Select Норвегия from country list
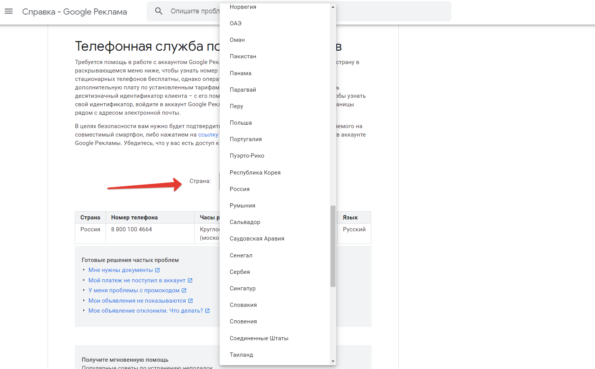This screenshot has width=595, height=369. [274, 7]
